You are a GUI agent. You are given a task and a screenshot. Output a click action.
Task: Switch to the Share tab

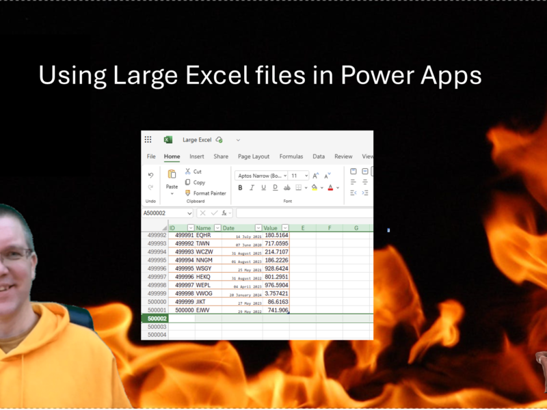pos(221,156)
